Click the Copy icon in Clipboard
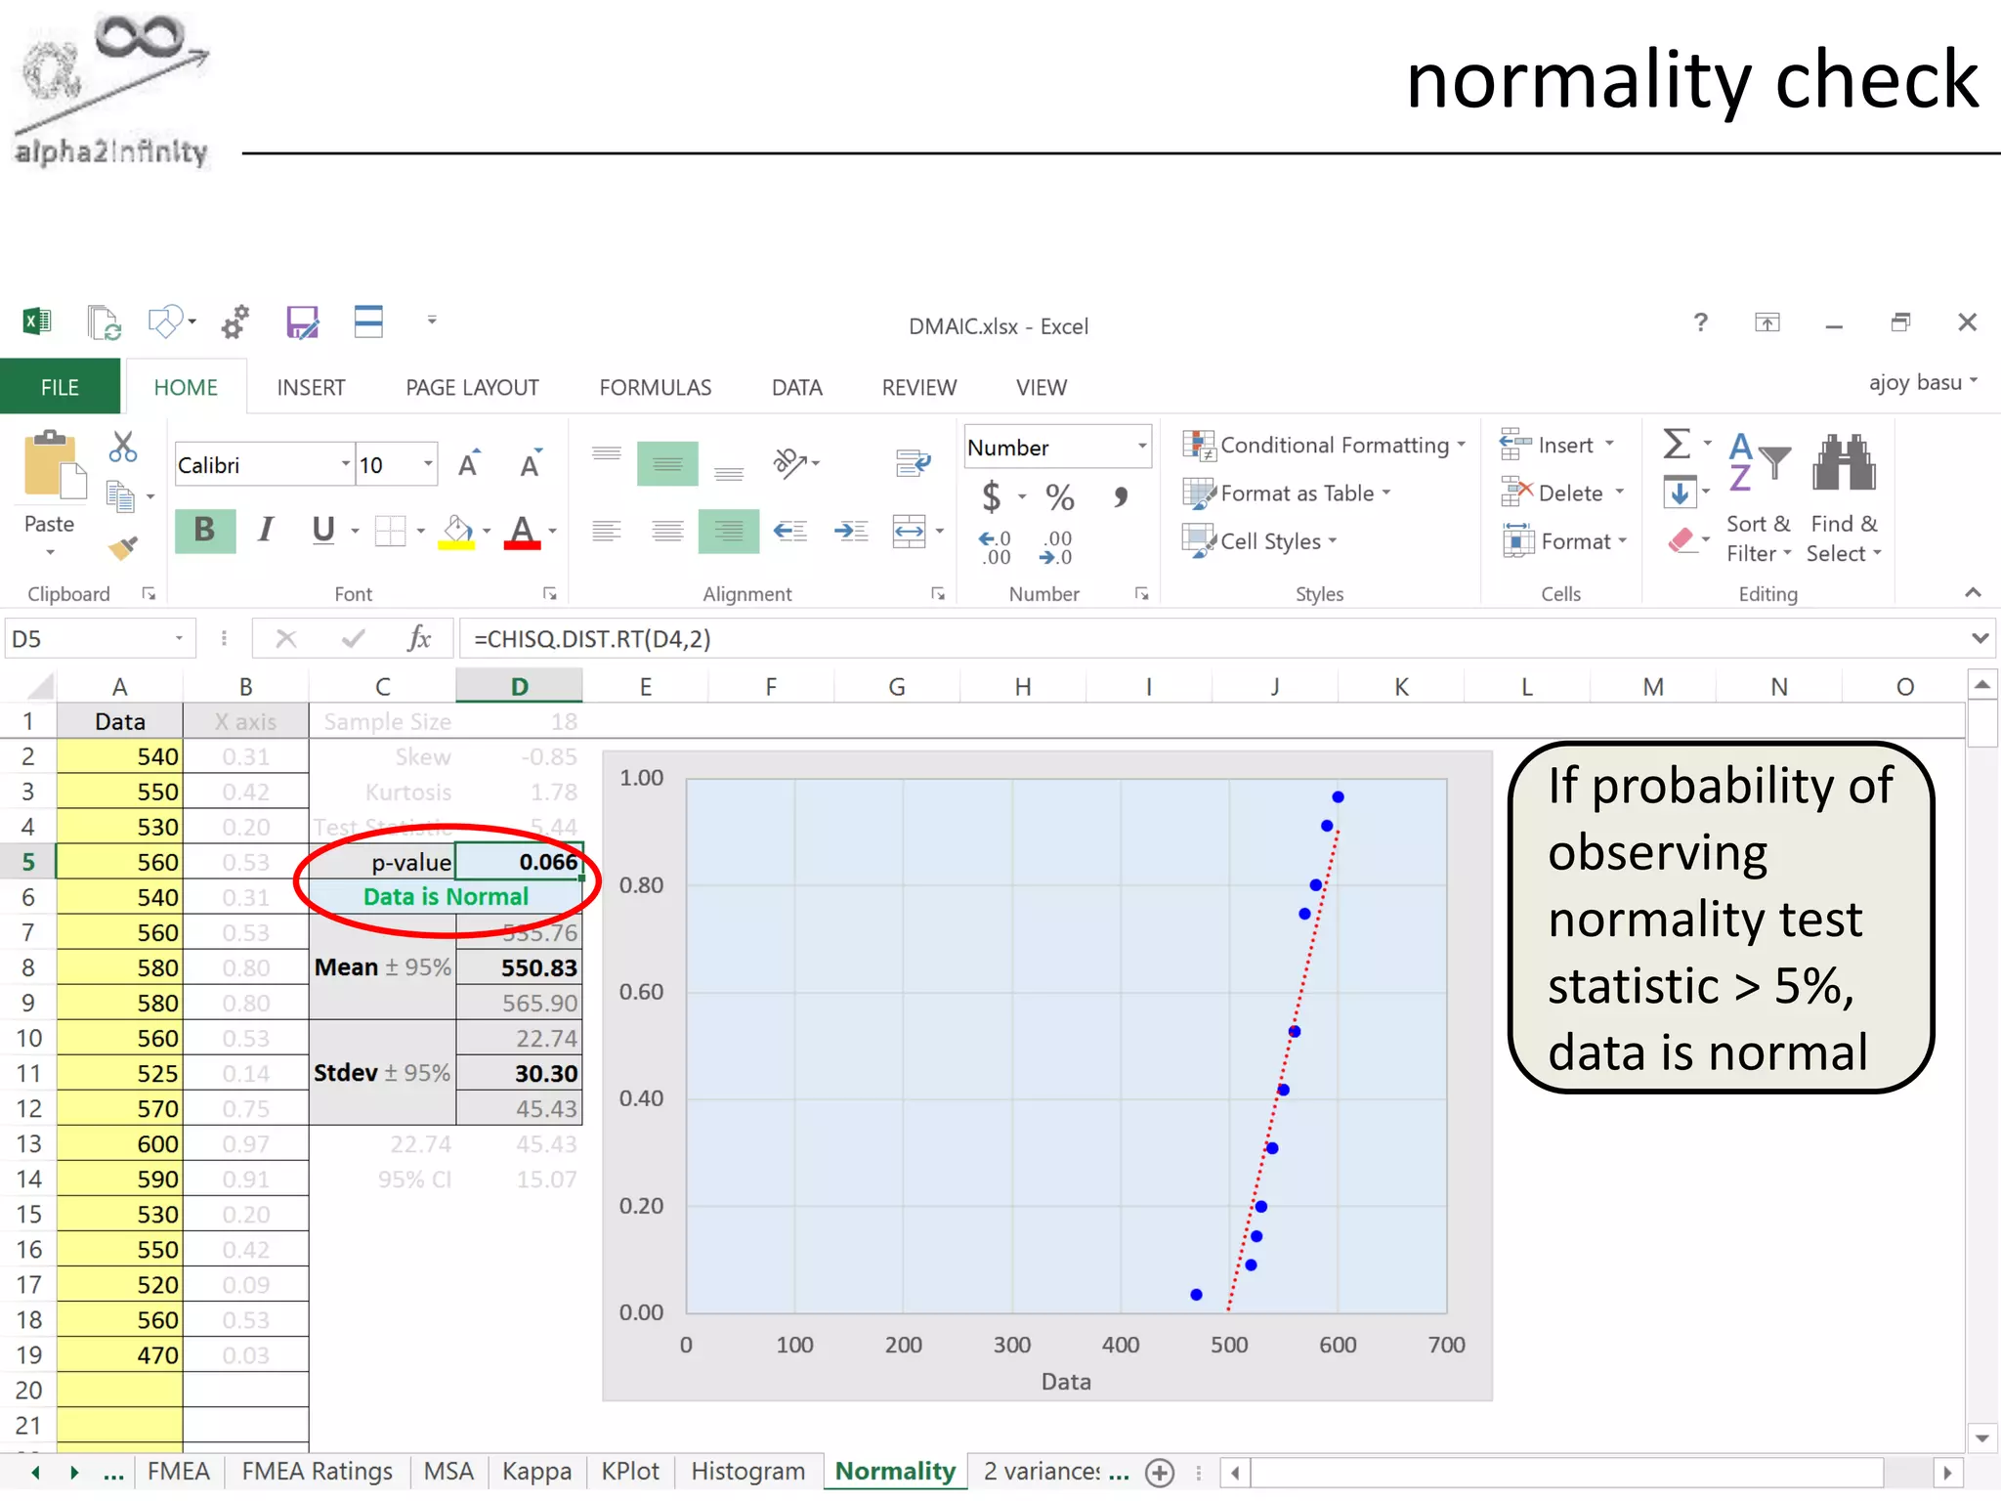This screenshot has width=2001, height=1501. (120, 496)
